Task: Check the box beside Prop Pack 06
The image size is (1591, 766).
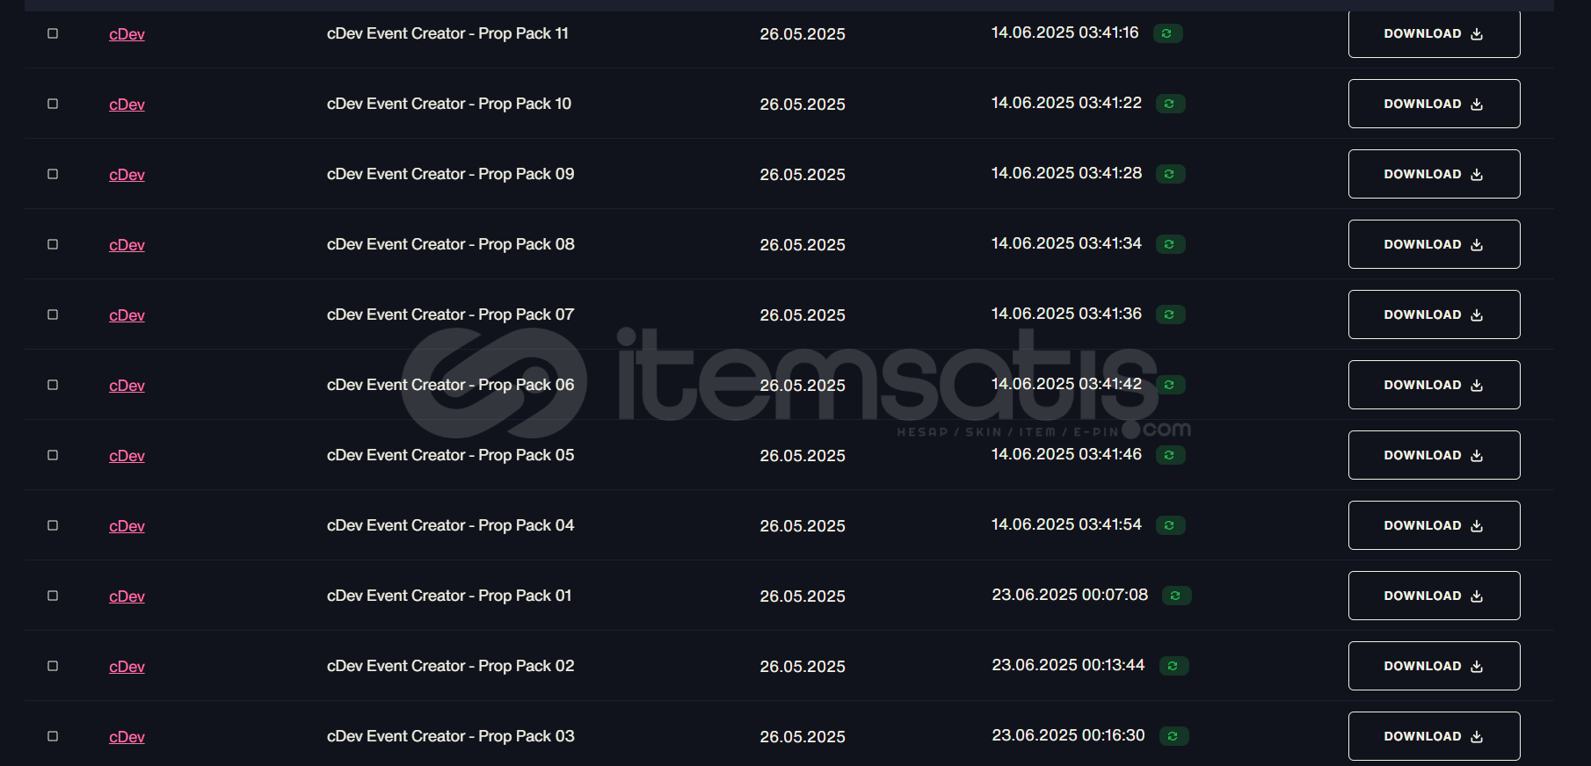Action: pos(53,385)
